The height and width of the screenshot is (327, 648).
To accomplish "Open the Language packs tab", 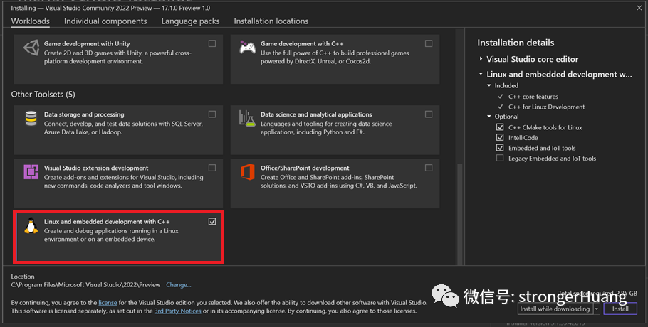I will (x=191, y=21).
